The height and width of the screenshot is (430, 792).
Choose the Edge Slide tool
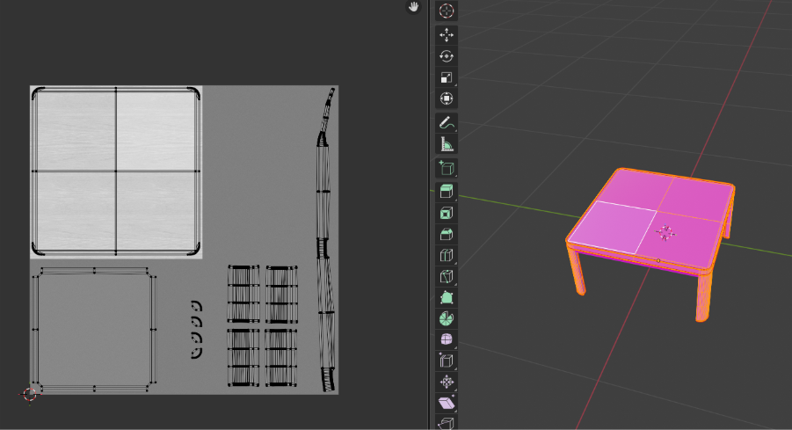tap(447, 361)
